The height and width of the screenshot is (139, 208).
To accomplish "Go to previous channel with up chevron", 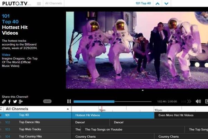I will (x=157, y=3).
